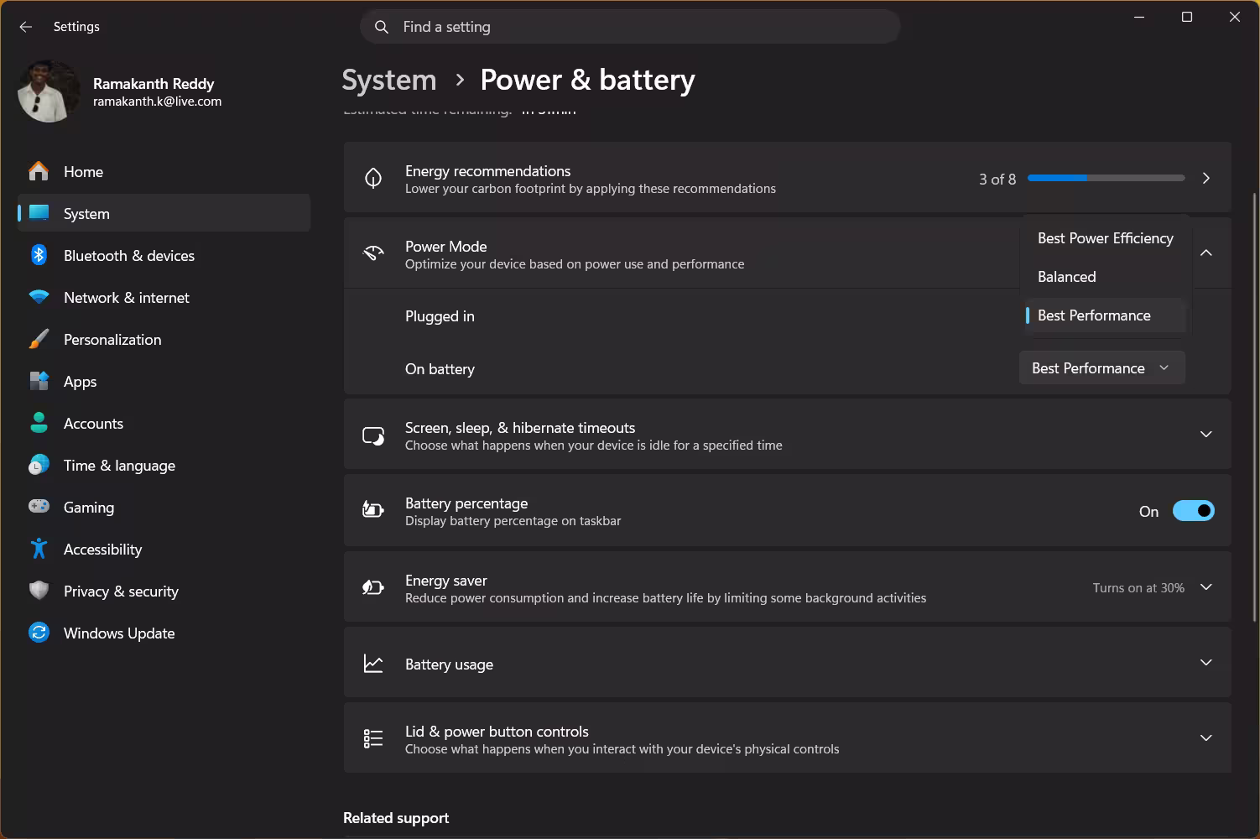Click the Screen, sleep timeouts icon
Screen dimensions: 1260x839
(x=373, y=435)
